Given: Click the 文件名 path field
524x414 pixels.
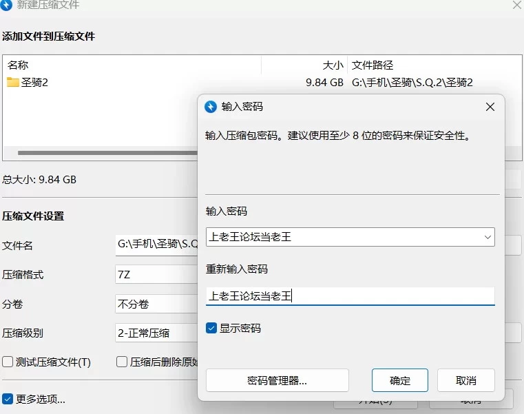Looking at the screenshot, I should 157,245.
